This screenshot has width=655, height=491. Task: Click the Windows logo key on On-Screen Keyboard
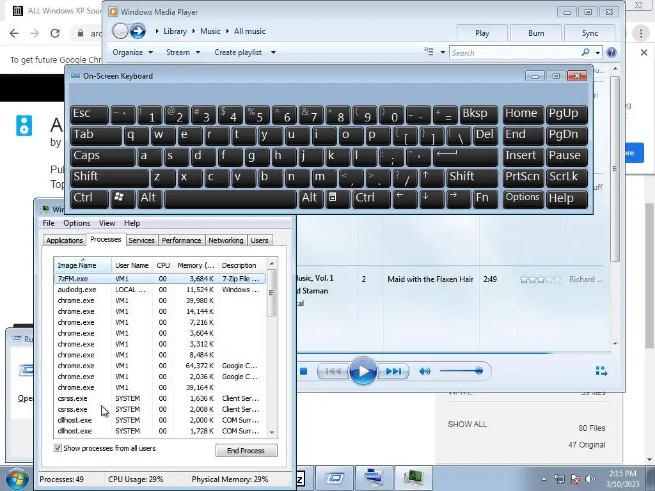[x=123, y=199]
